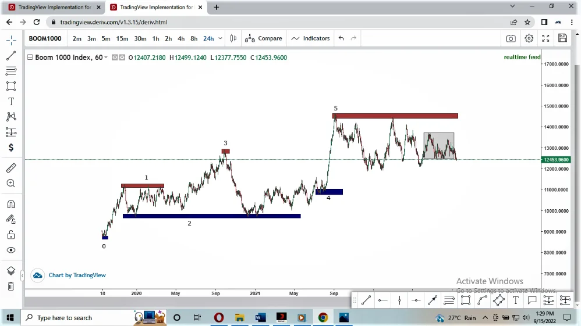581x326 pixels.
Task: Select the 24h timeframe
Action: click(208, 38)
